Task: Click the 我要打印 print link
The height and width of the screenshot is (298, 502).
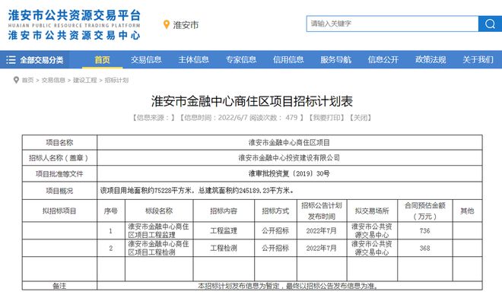Action: 327,118
